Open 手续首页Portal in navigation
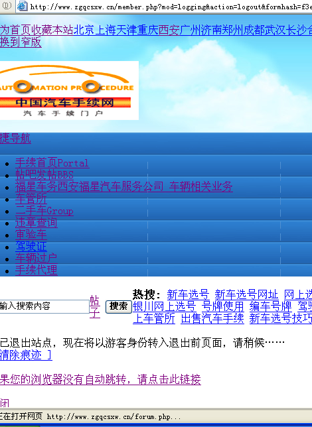This screenshot has width=312, height=427. pyautogui.click(x=52, y=163)
